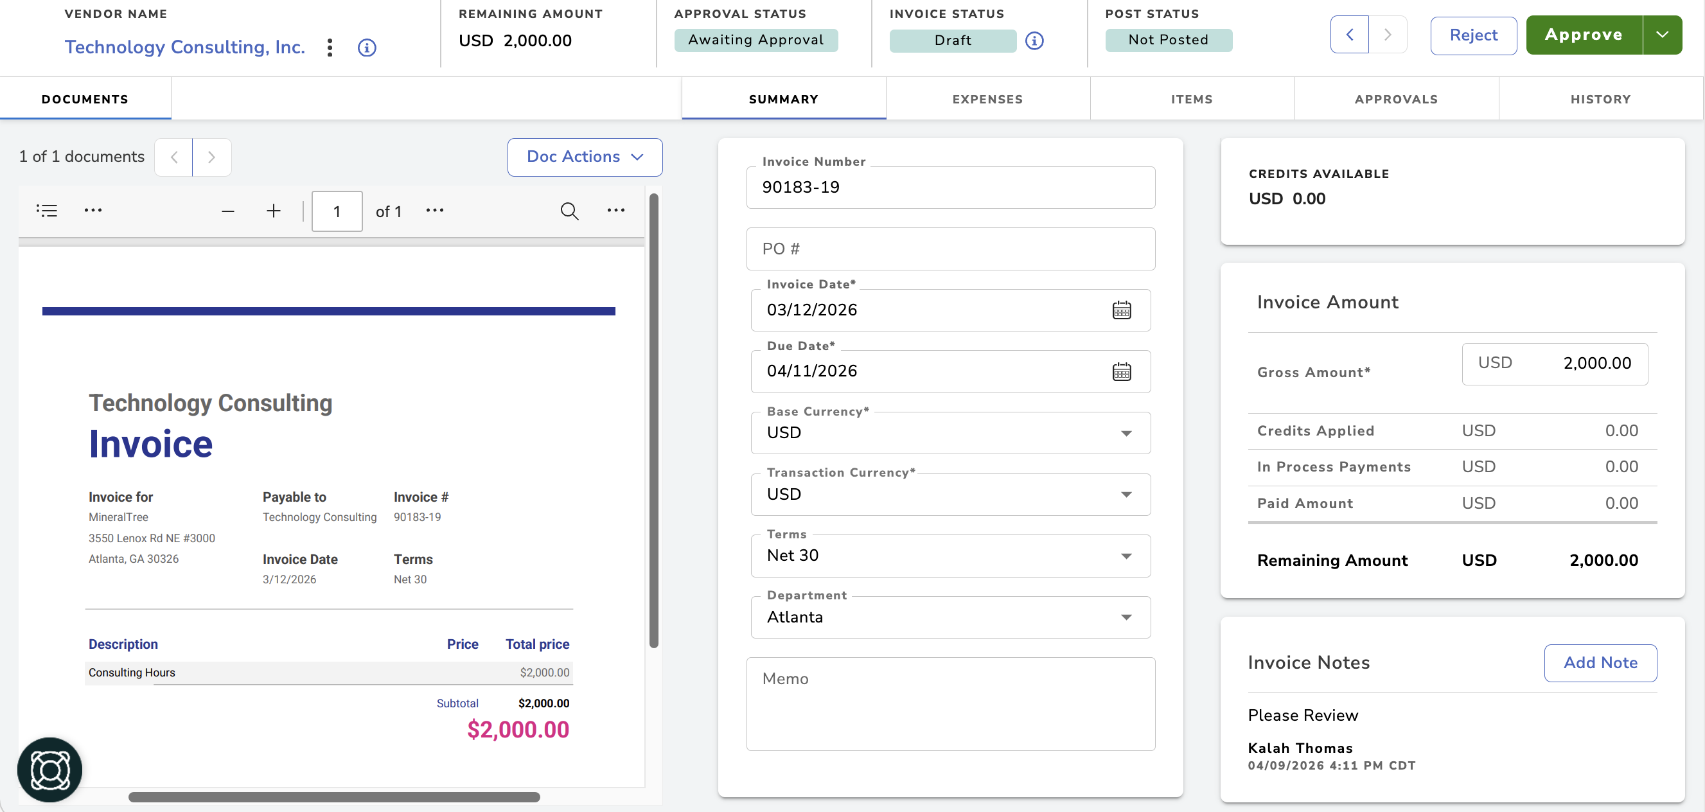Expand the Department Atlanta dropdown
1705x812 pixels.
950,617
